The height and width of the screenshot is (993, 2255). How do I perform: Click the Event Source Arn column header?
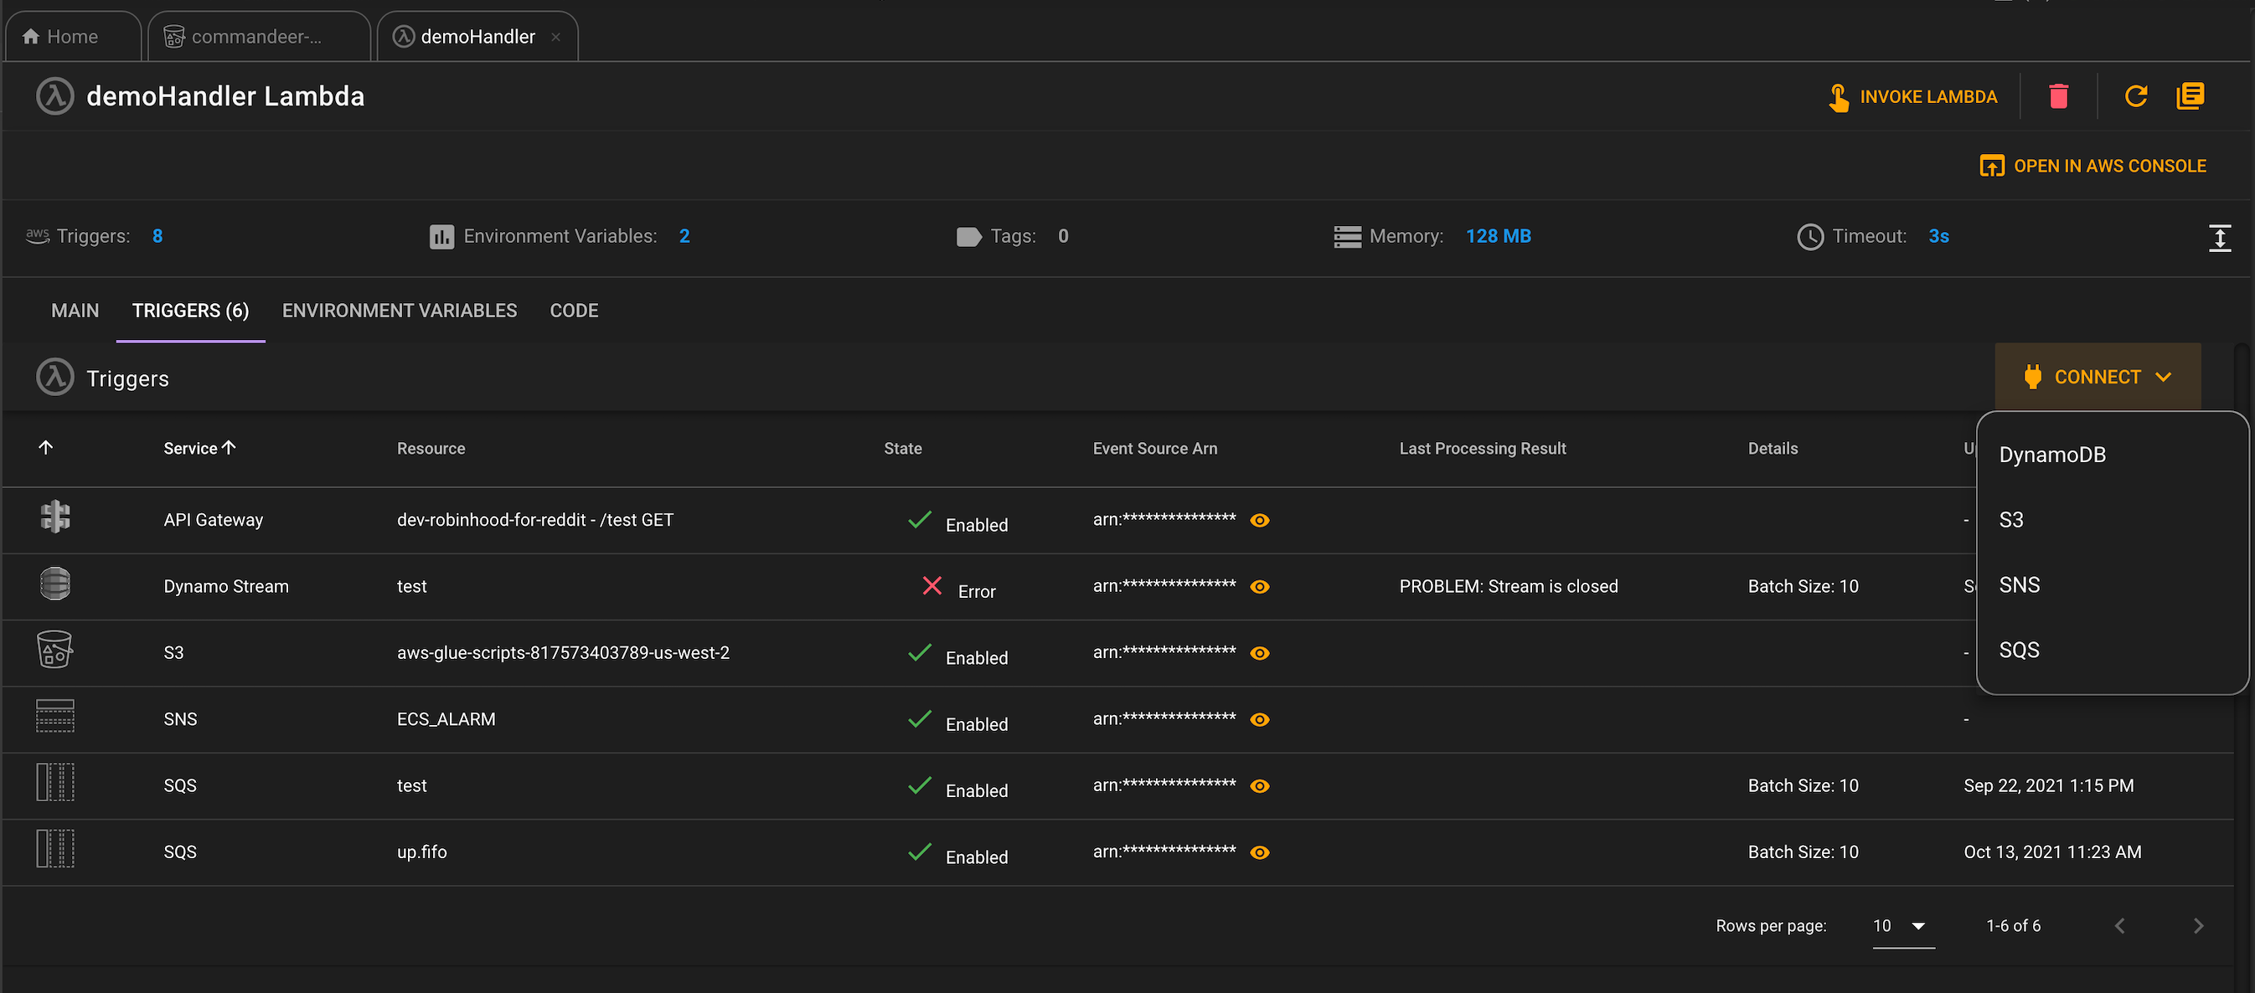tap(1154, 448)
